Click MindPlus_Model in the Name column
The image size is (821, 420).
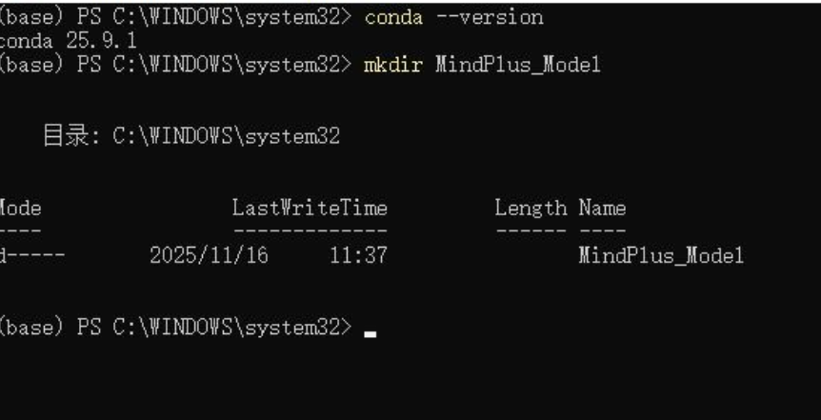[x=660, y=256]
